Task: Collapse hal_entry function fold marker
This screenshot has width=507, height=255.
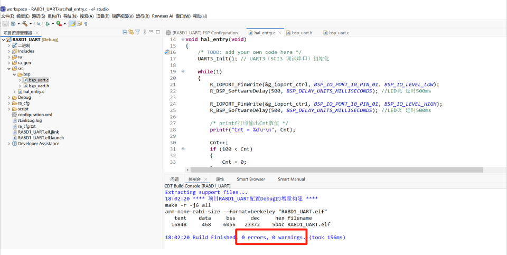Action: [x=183, y=40]
